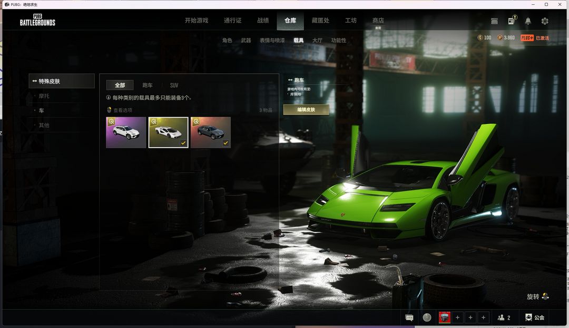The image size is (569, 328).
Task: Open the 公会 guild icon
Action: [529, 317]
